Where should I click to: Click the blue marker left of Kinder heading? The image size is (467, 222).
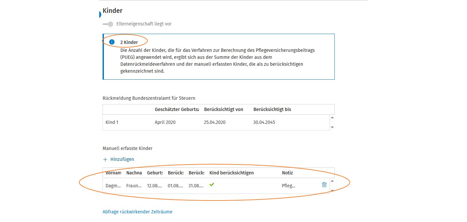click(100, 15)
